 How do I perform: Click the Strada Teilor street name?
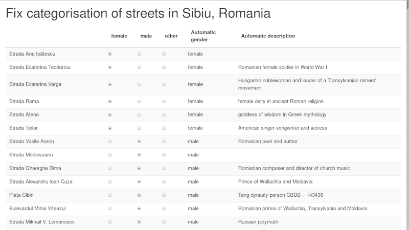pos(24,128)
